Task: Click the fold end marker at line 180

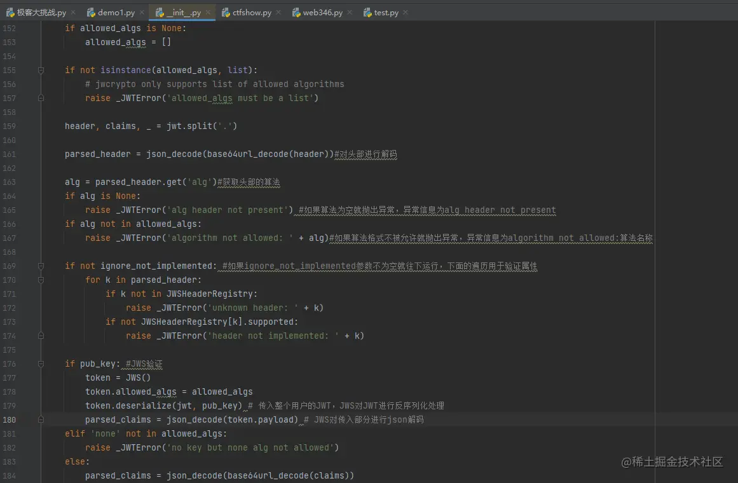Action: pos(41,419)
